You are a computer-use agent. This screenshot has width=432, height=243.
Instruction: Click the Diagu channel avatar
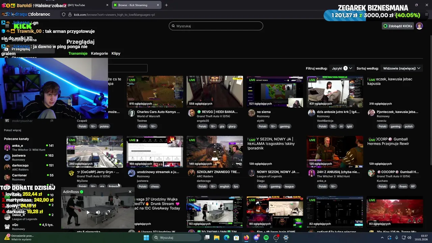(x=251, y=173)
